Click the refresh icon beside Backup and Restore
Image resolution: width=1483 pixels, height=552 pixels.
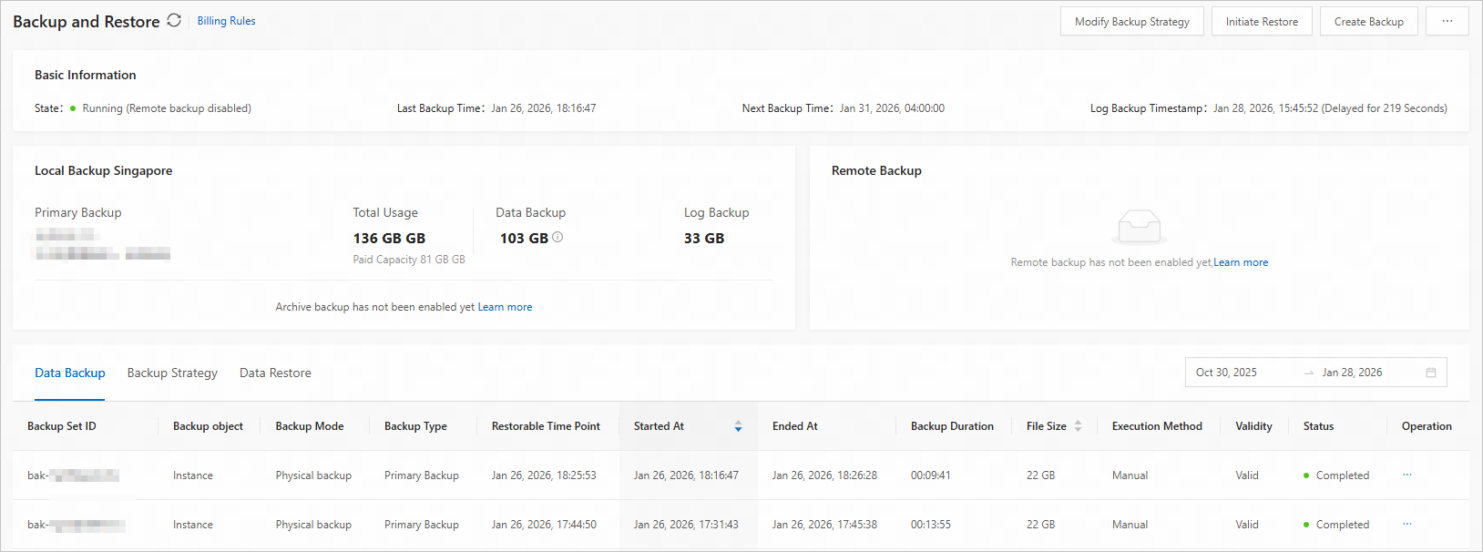click(174, 21)
